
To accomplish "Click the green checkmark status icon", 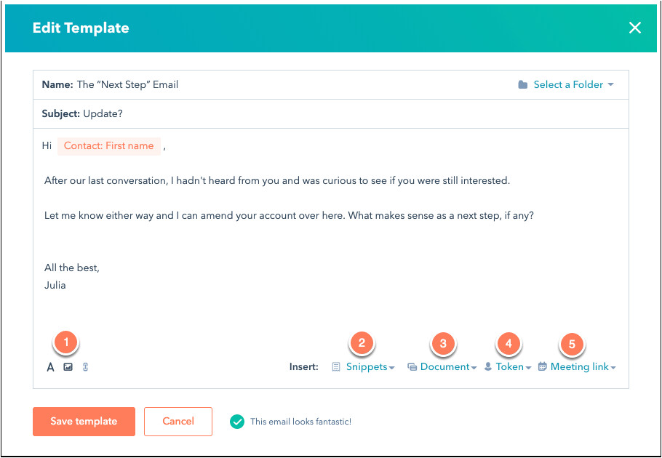I will pos(236,422).
